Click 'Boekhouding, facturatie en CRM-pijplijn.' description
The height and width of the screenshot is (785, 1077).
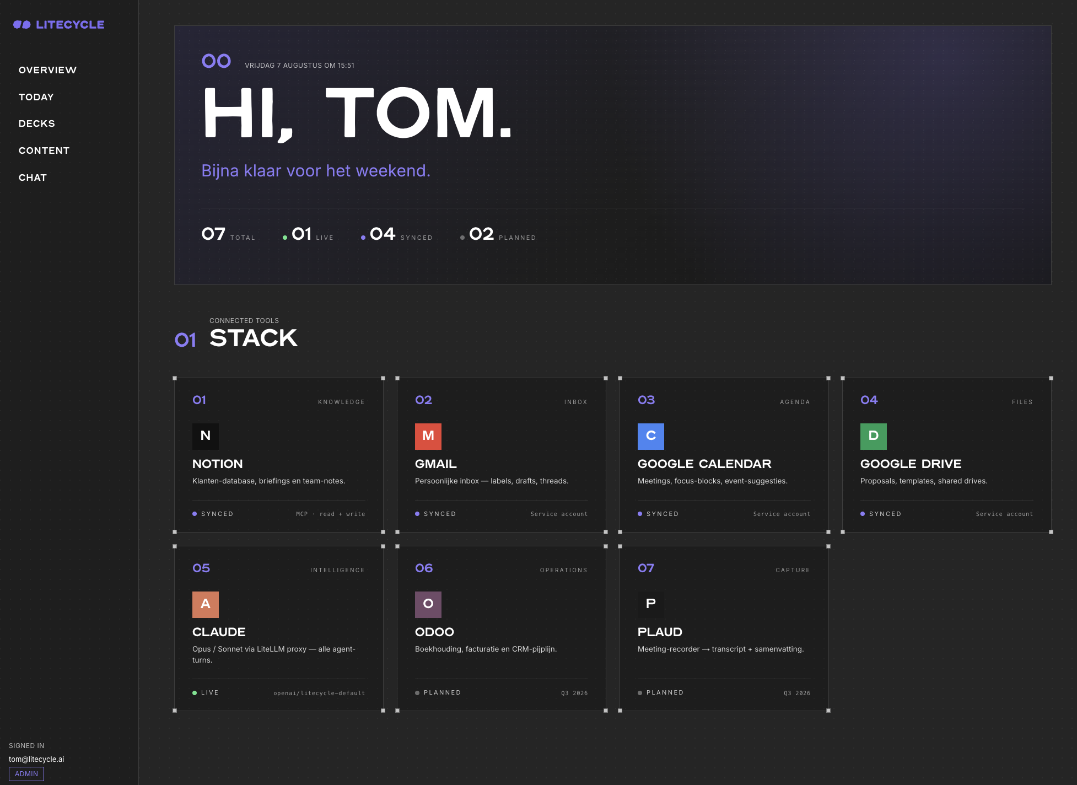click(x=486, y=649)
